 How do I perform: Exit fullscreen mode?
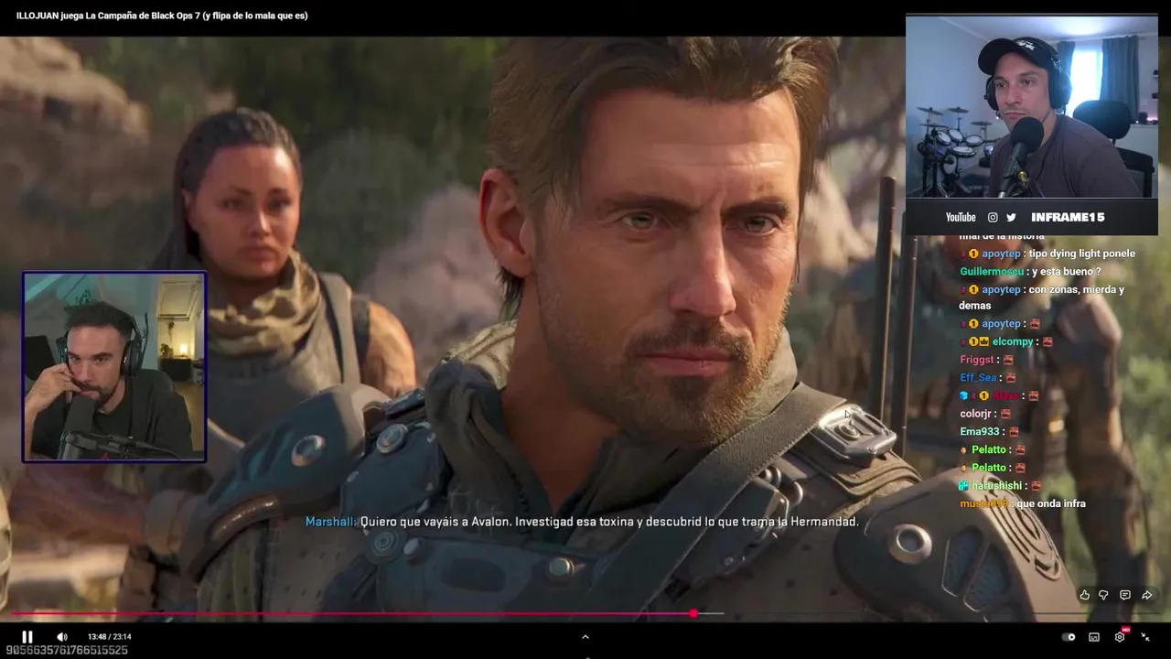tap(1145, 637)
